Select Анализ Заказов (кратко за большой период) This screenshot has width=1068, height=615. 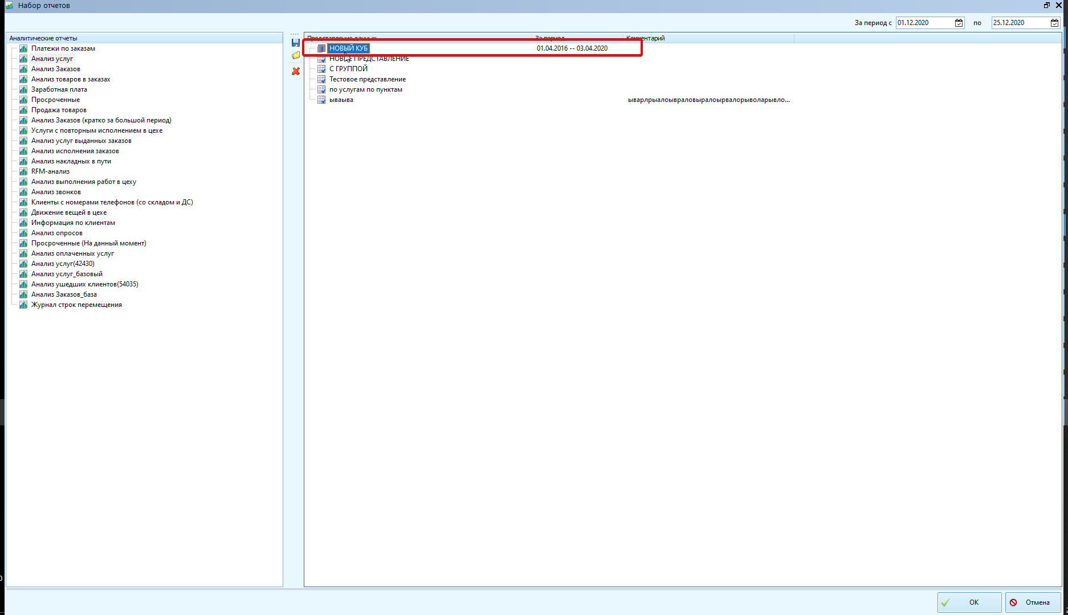point(101,120)
